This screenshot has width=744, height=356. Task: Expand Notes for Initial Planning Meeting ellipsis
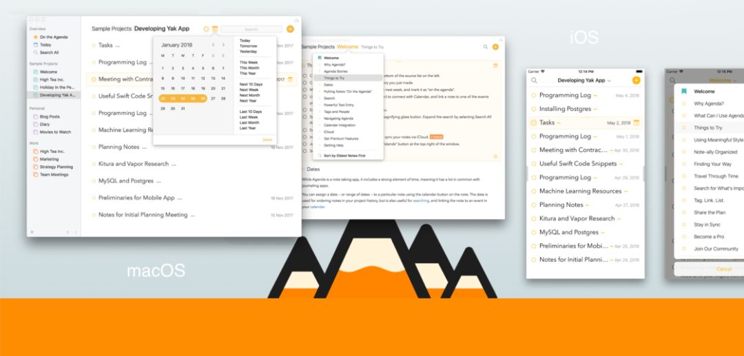tap(192, 216)
